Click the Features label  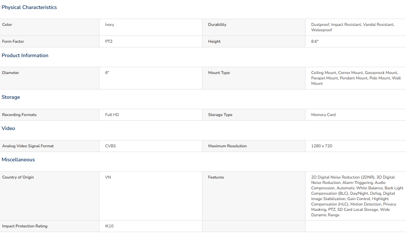click(216, 177)
